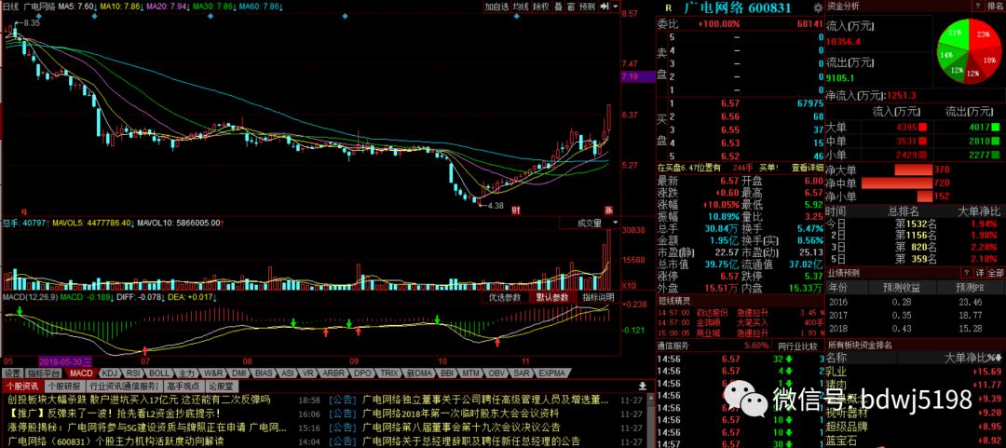This screenshot has height=448, width=1006.
Task: Click the R marker beside 广电网络 title
Action: point(667,8)
